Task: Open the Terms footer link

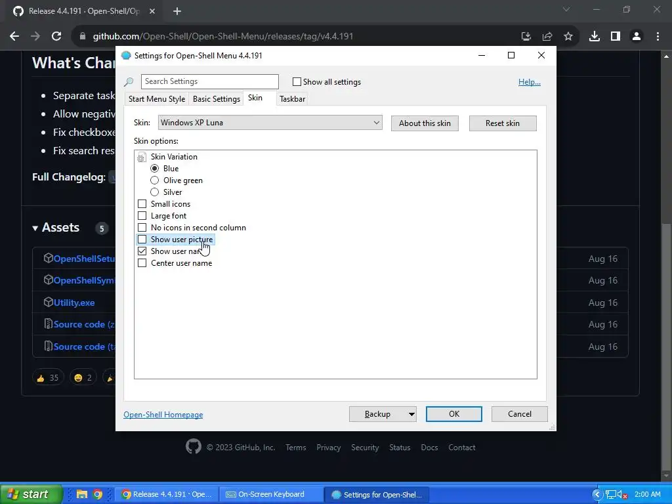Action: point(296,448)
